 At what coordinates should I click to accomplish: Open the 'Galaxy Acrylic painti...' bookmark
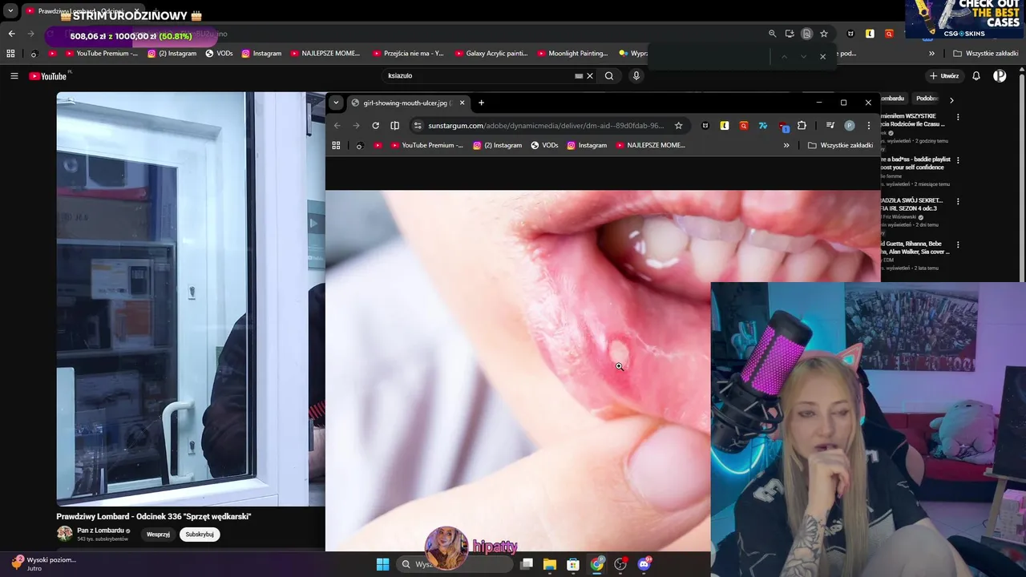[x=491, y=54]
